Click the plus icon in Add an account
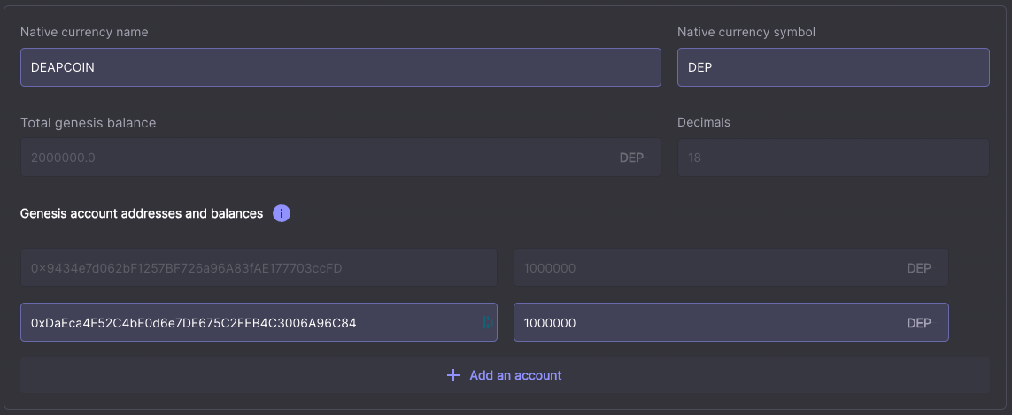The width and height of the screenshot is (1012, 415). click(x=453, y=376)
